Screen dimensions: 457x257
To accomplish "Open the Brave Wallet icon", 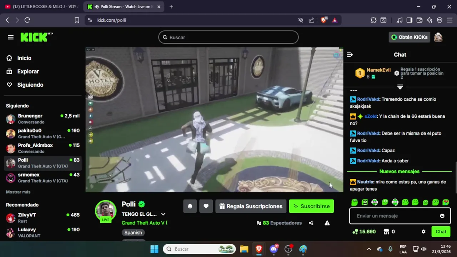I will pos(420,20).
